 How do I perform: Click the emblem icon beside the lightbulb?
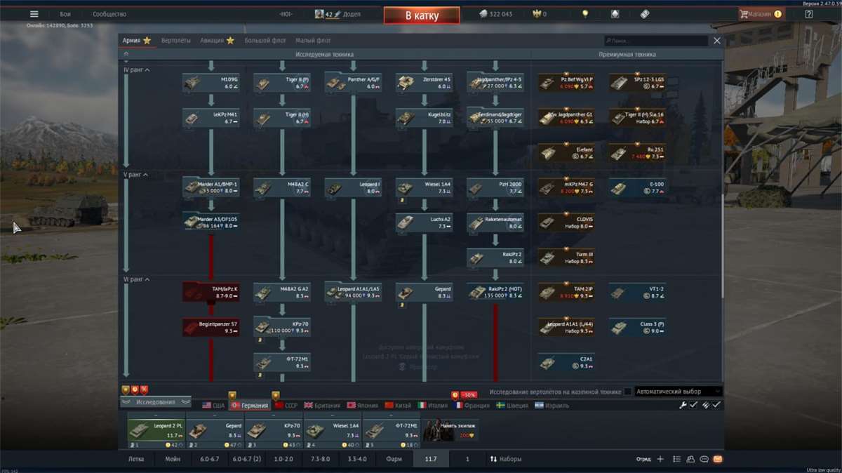click(615, 14)
